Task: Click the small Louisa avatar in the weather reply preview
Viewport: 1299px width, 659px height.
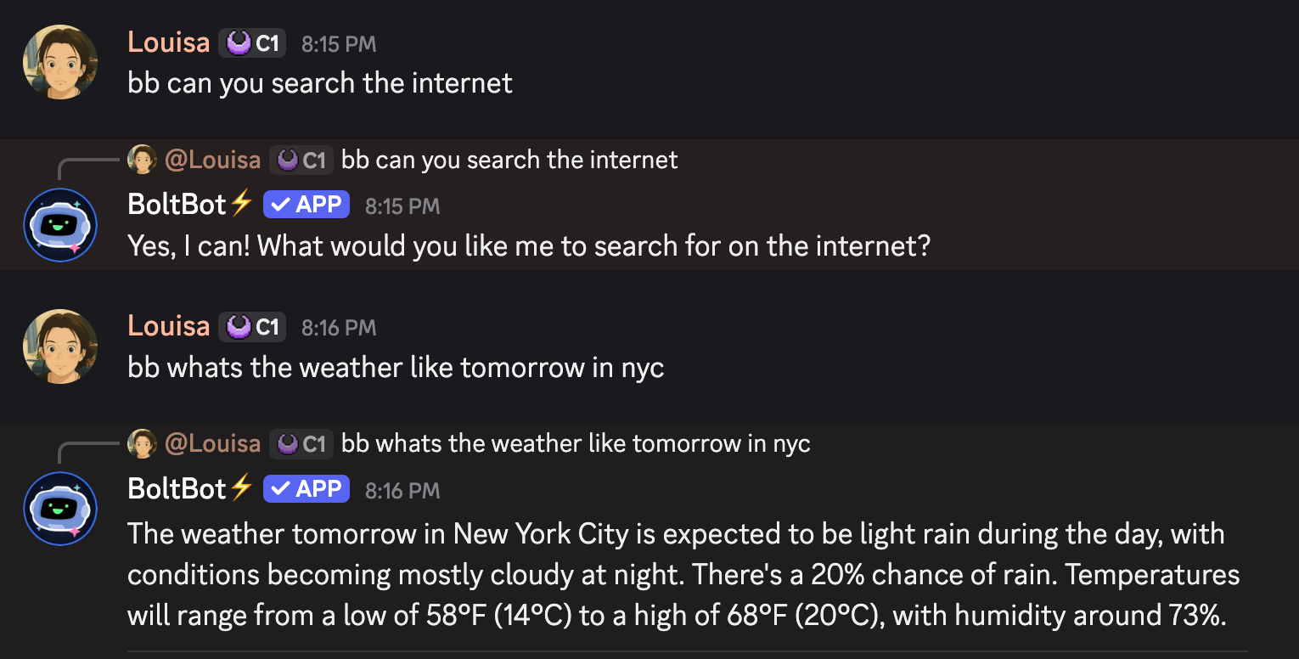Action: point(142,443)
